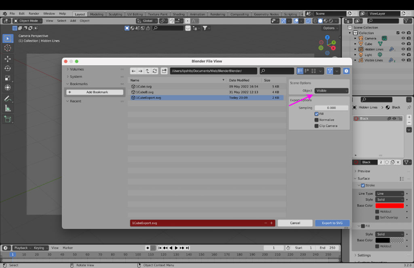
Task: Open the Render menu
Action: 34,14
